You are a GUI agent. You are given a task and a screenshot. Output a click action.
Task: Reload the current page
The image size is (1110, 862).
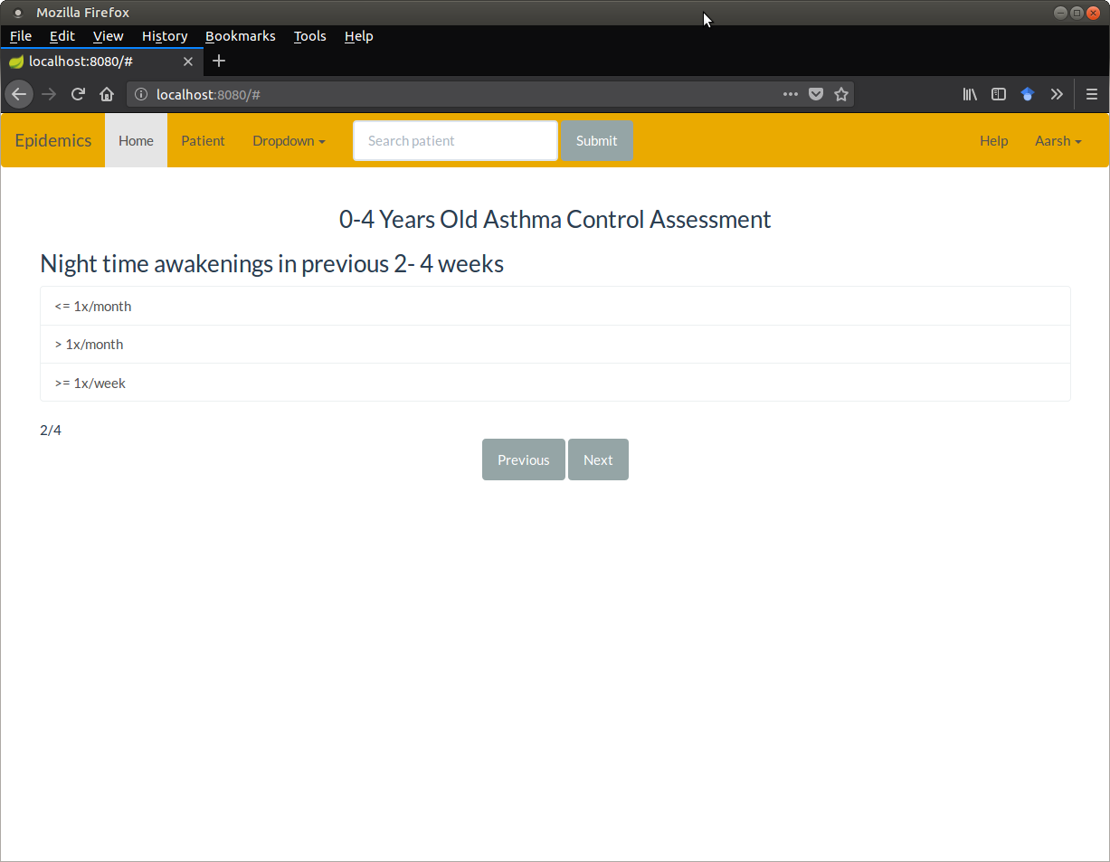click(78, 94)
